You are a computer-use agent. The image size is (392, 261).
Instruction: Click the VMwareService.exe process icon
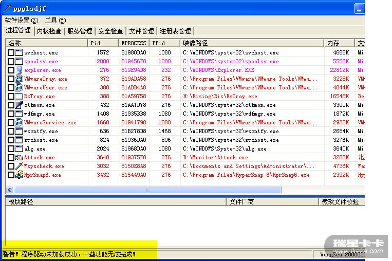pyautogui.click(x=19, y=122)
